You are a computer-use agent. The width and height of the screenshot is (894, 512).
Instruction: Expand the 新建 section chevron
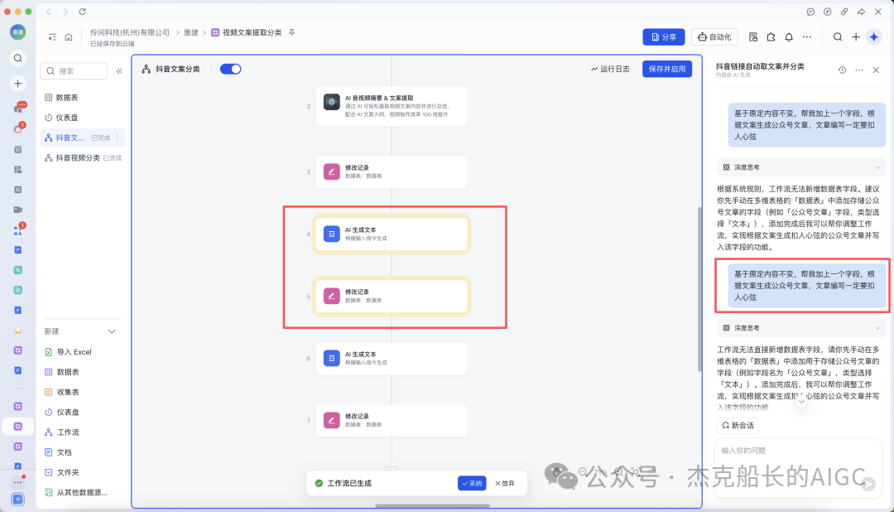pyautogui.click(x=112, y=331)
